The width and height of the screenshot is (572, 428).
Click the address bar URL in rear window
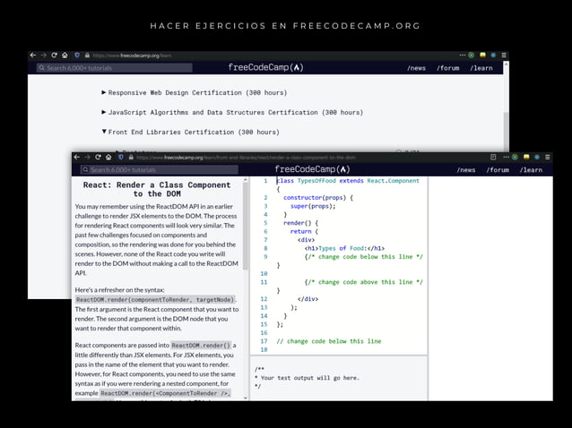(132, 56)
